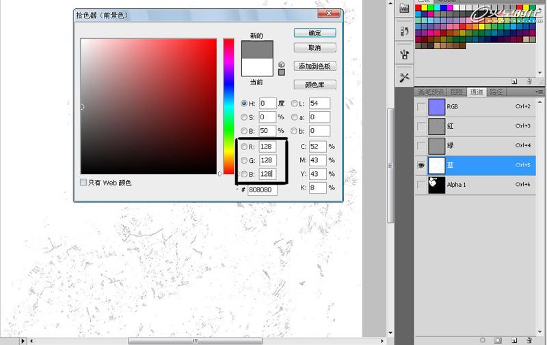
Task: Click the H degree input field
Action: point(267,103)
